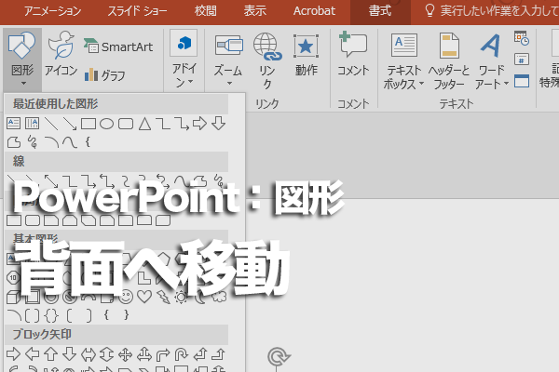Insert a SmartArt graphic

[x=118, y=46]
